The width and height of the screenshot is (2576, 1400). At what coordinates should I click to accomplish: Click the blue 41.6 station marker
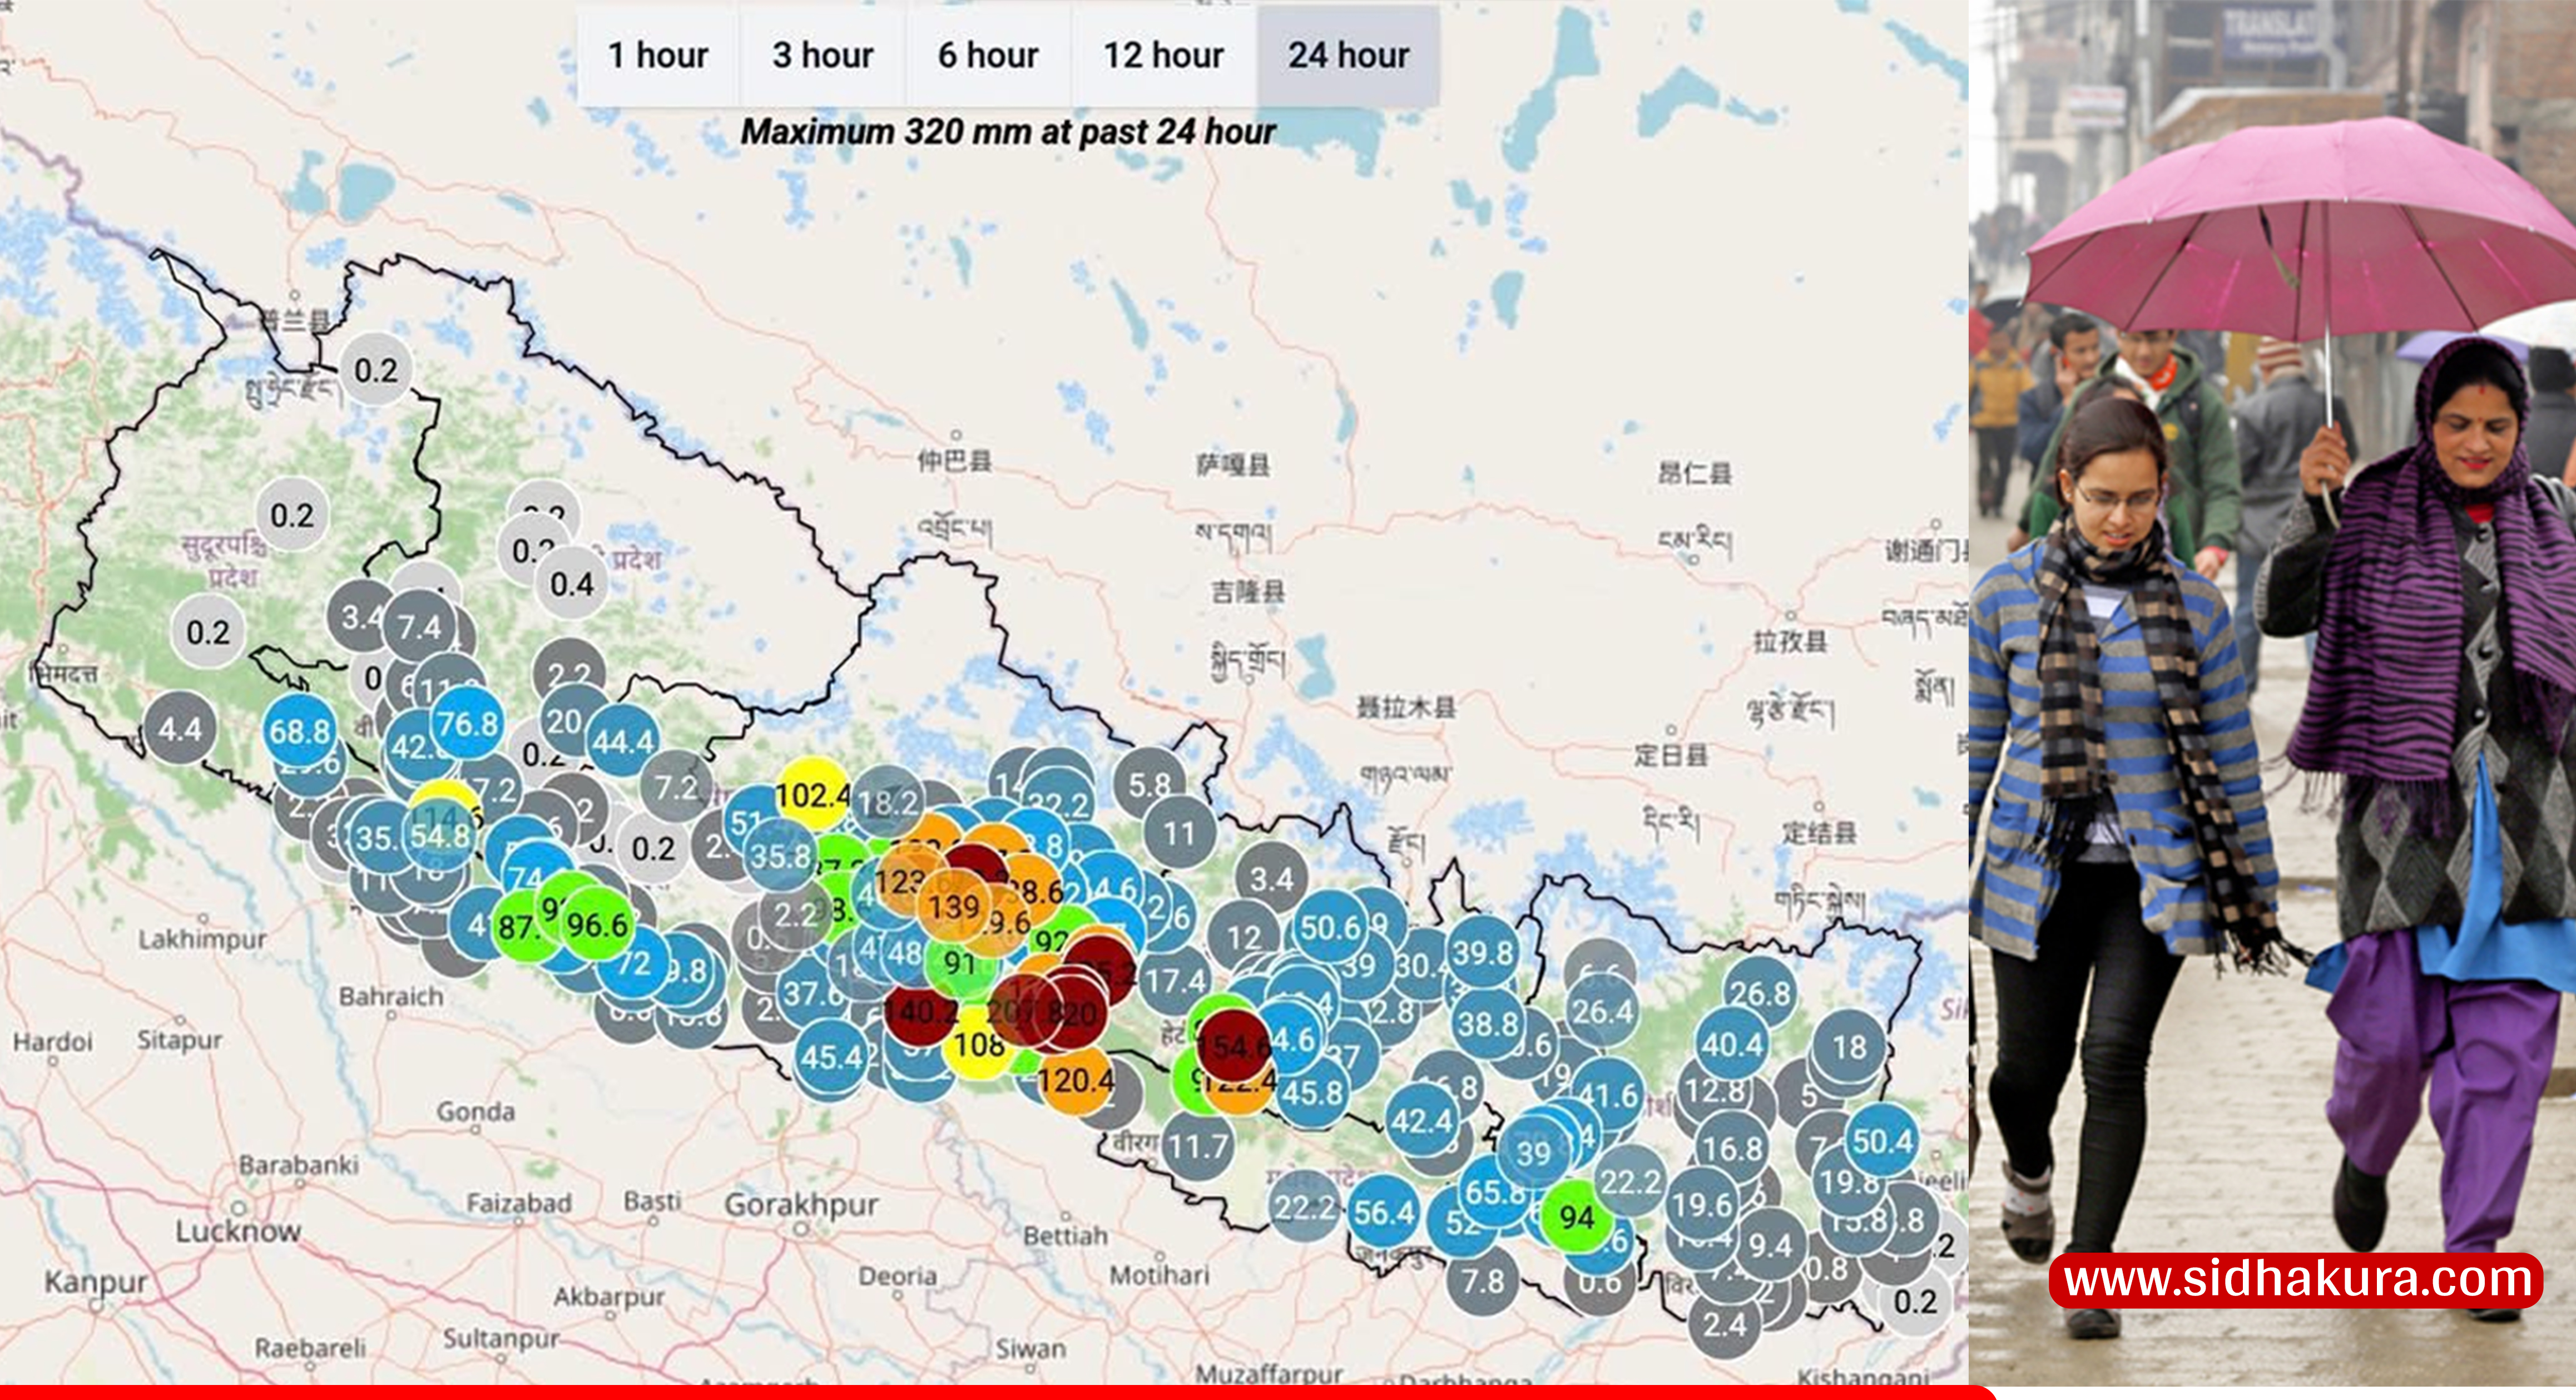point(1608,1096)
